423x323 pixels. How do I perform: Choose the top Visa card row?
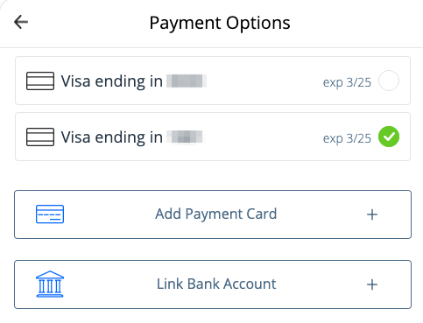pos(213,81)
